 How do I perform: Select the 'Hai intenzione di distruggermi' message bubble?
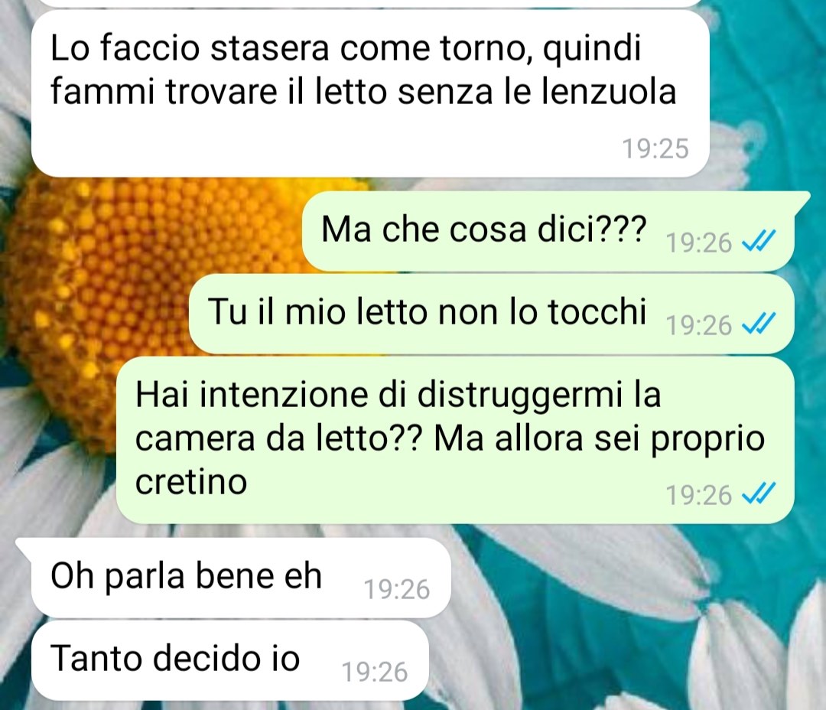[x=455, y=440]
